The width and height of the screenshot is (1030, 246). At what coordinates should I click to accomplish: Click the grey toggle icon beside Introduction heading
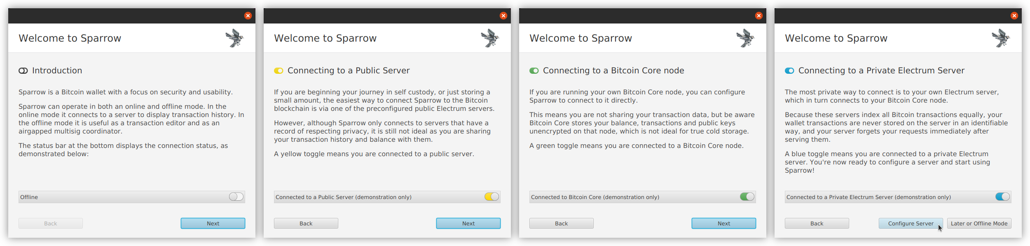coord(23,71)
